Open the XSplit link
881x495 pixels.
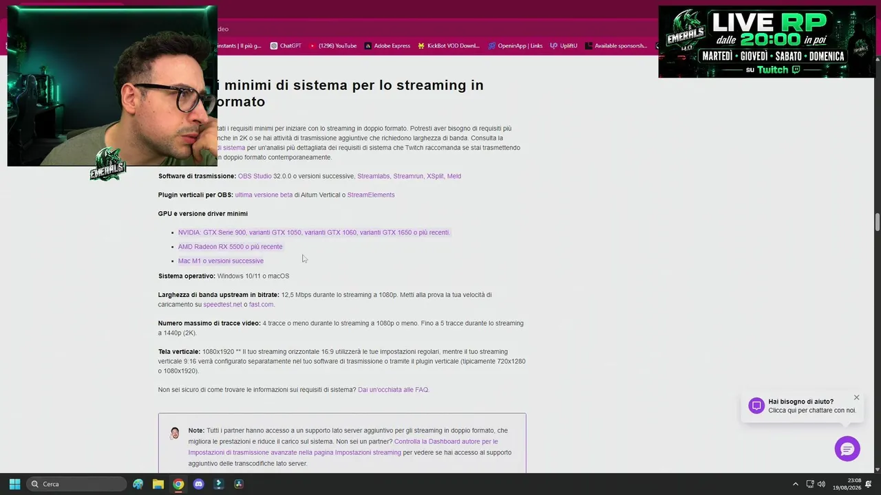(x=435, y=176)
